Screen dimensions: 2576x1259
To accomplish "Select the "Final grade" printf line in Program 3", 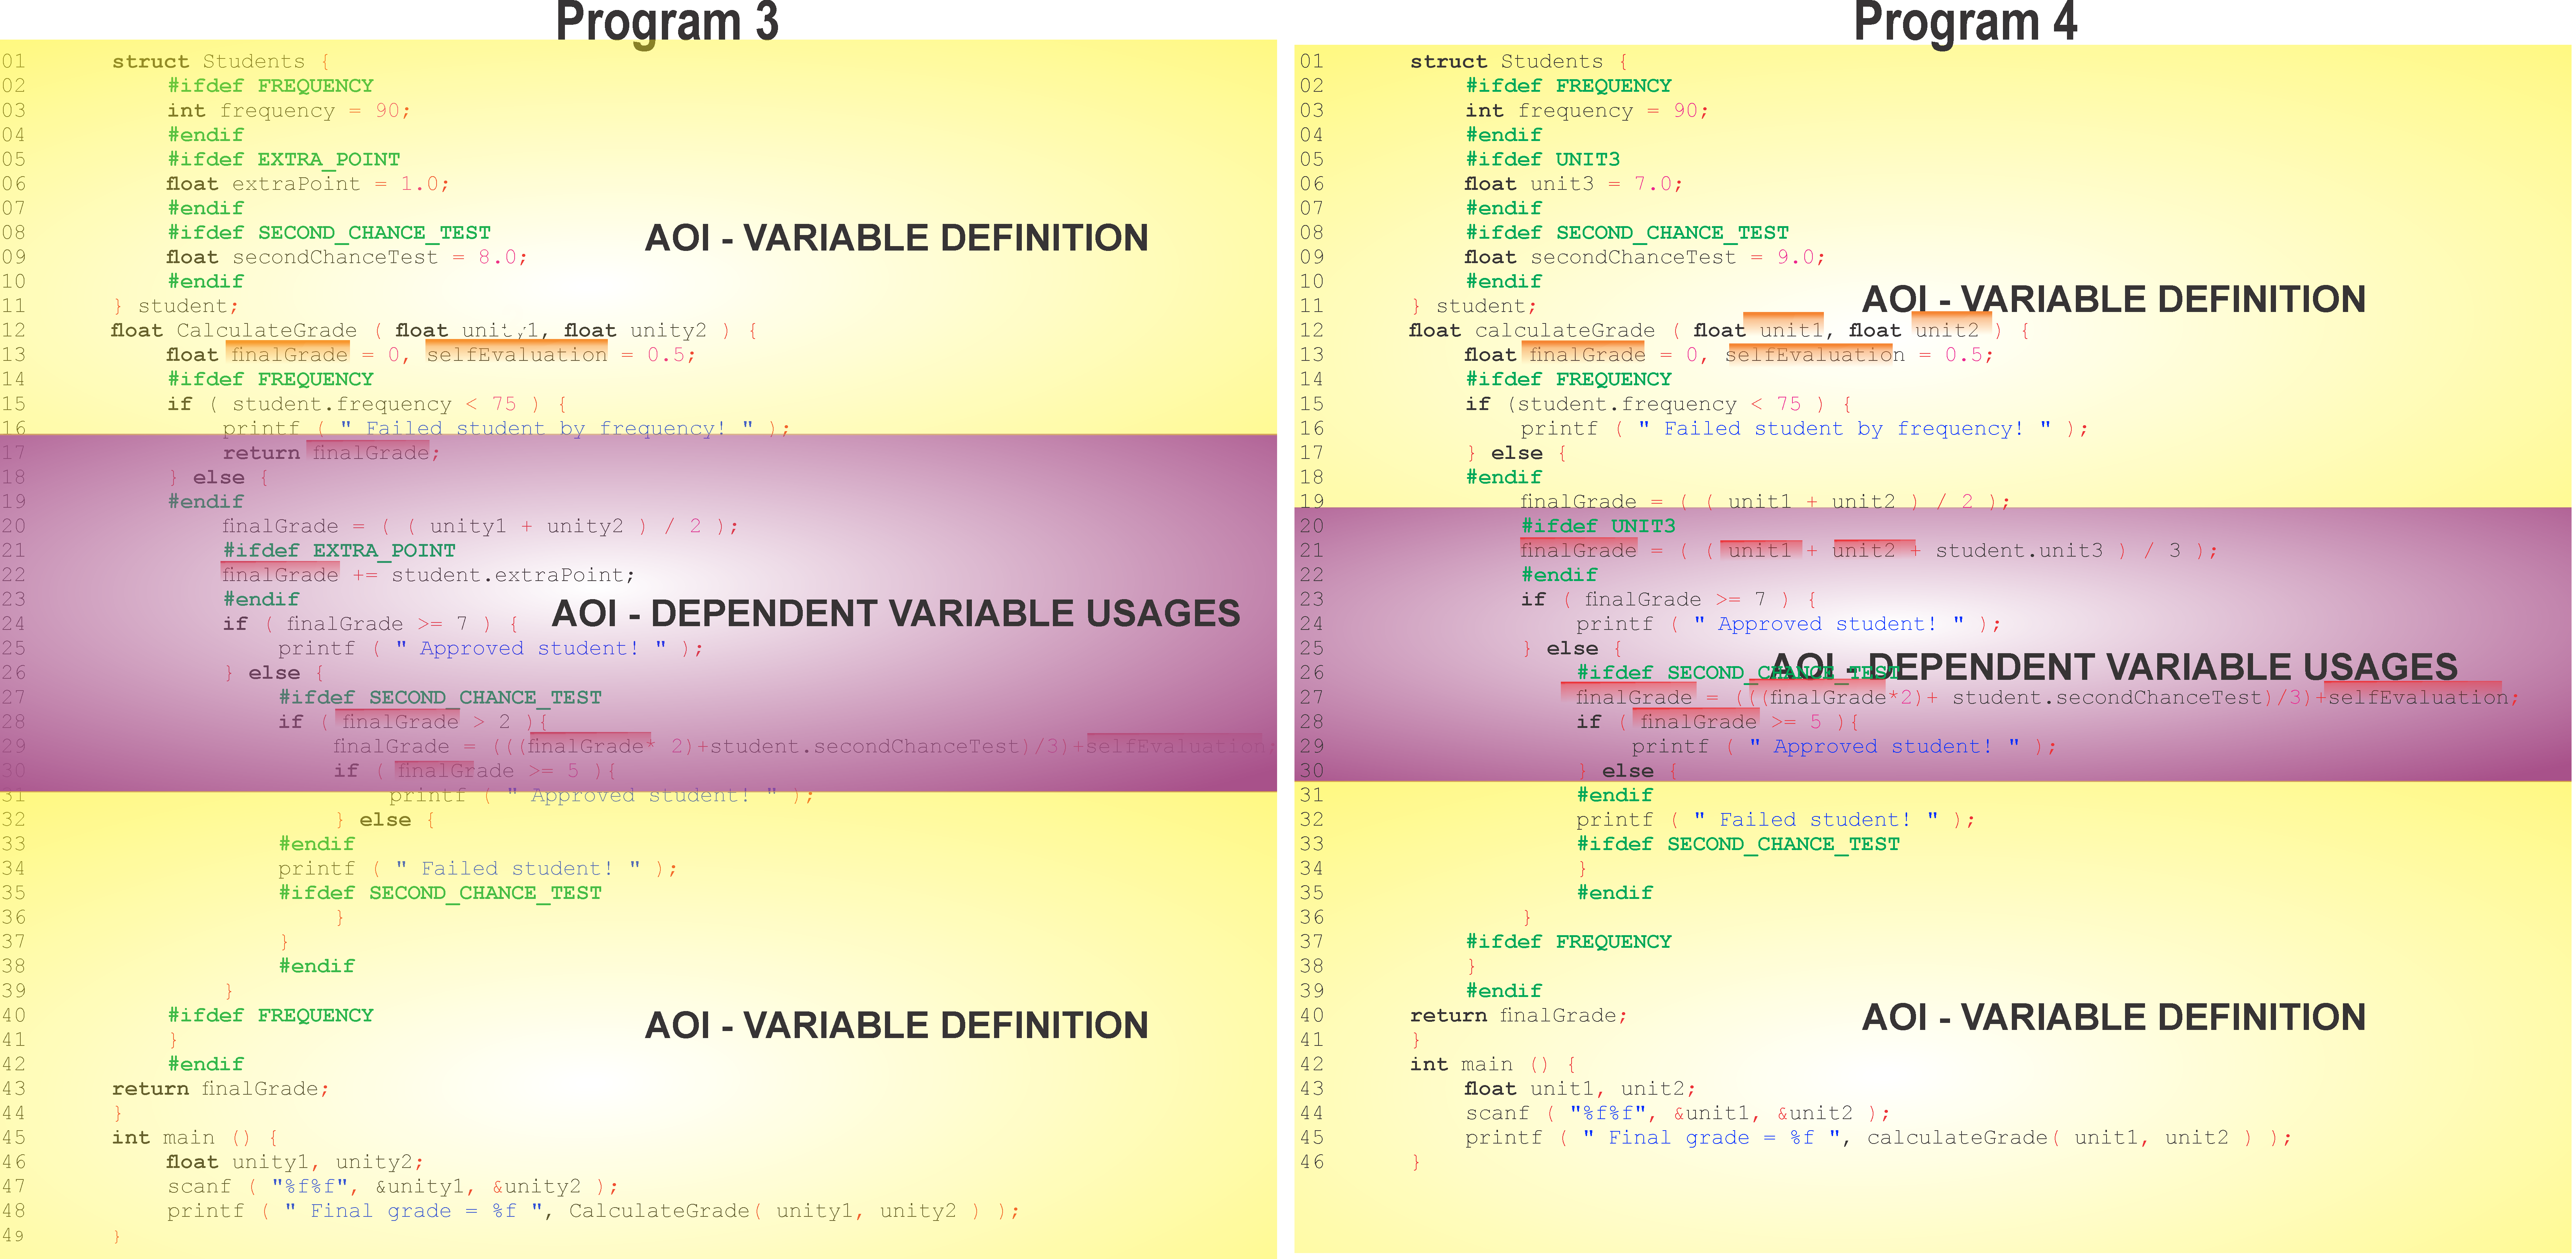I will tap(592, 1211).
